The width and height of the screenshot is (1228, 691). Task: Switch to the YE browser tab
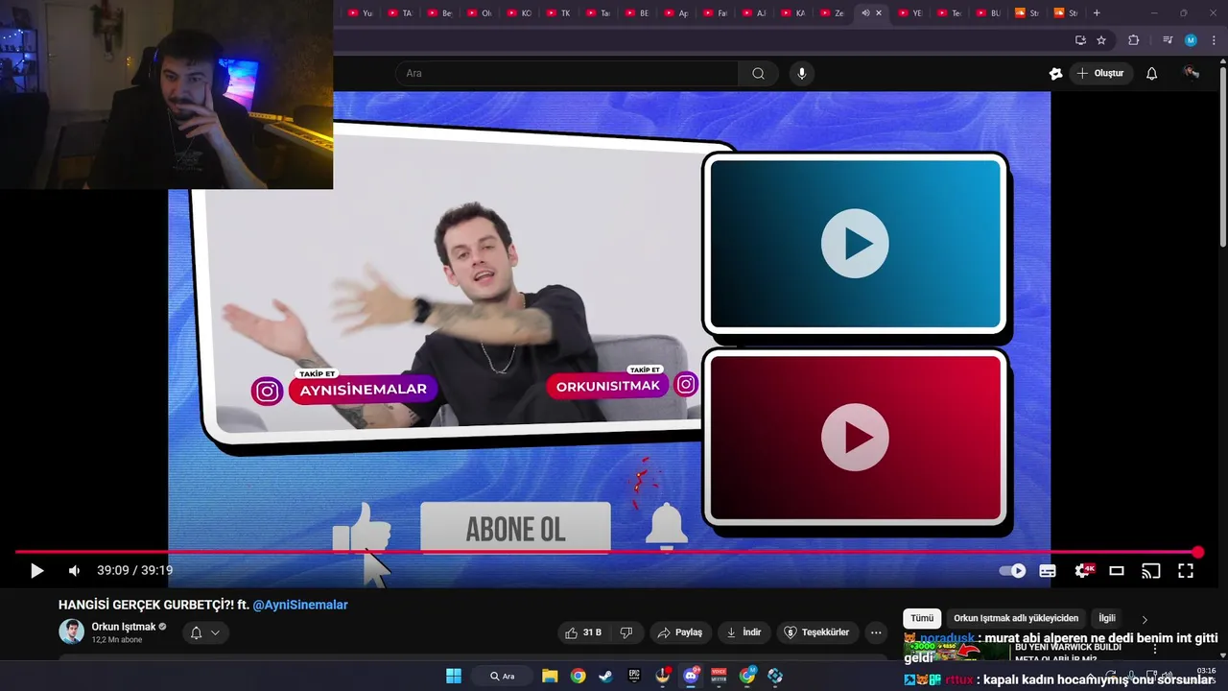[x=910, y=13]
